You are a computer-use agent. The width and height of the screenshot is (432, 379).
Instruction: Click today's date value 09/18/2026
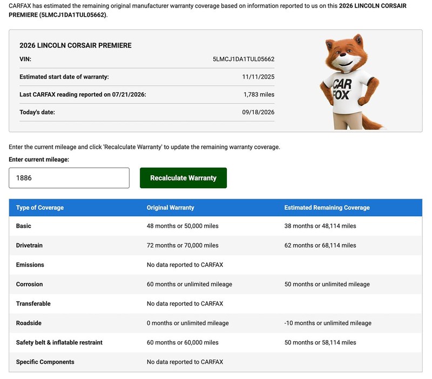pyautogui.click(x=258, y=112)
